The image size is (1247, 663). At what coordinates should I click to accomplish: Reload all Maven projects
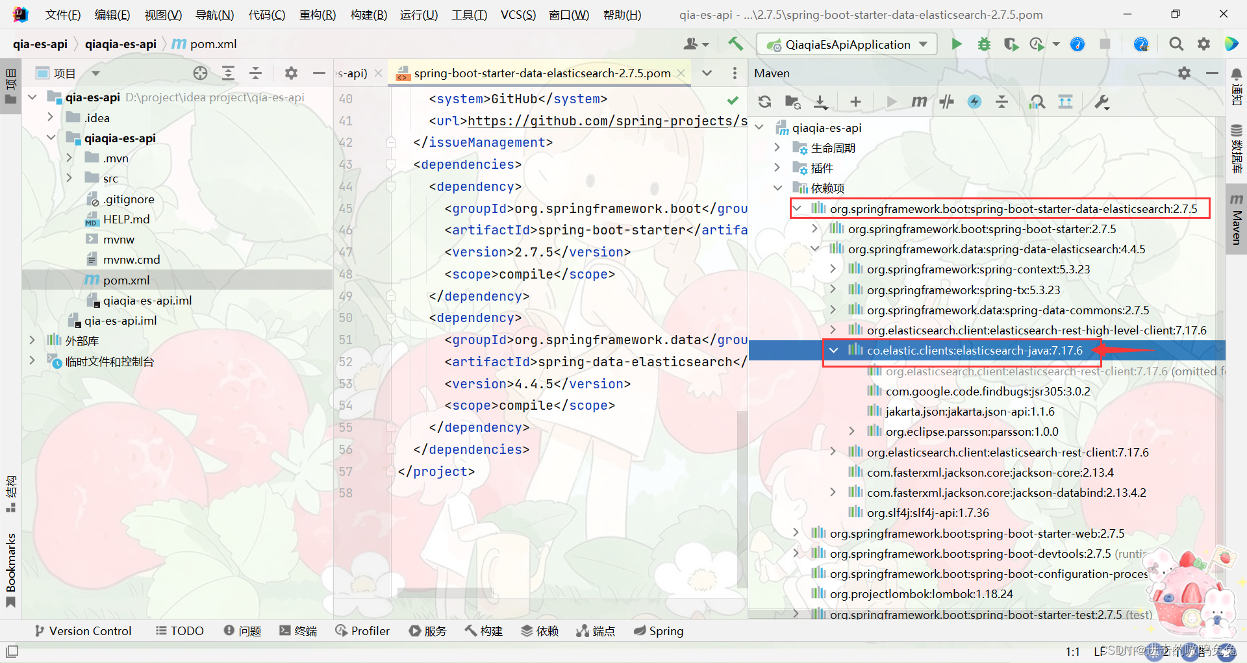click(x=765, y=102)
